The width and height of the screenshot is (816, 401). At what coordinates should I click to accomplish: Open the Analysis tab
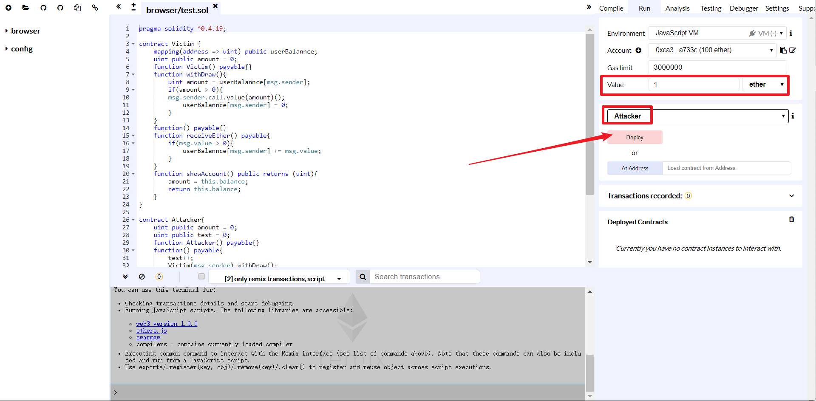677,8
